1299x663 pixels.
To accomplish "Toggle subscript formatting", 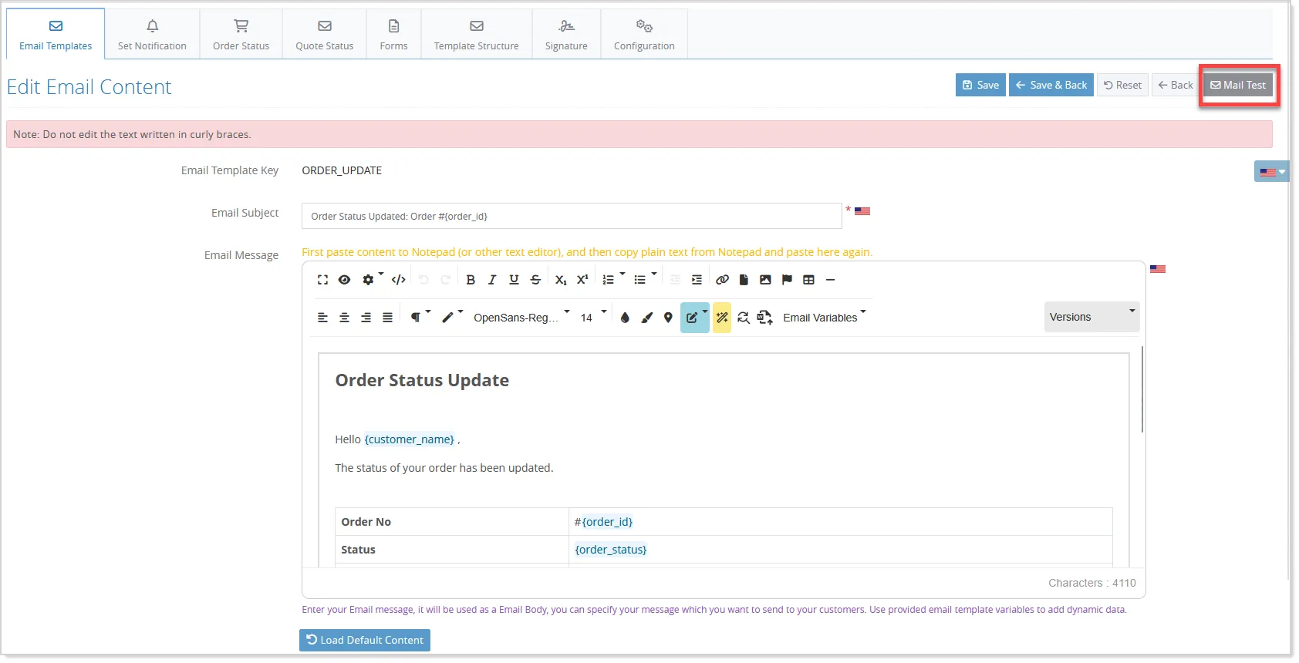I will [561, 280].
